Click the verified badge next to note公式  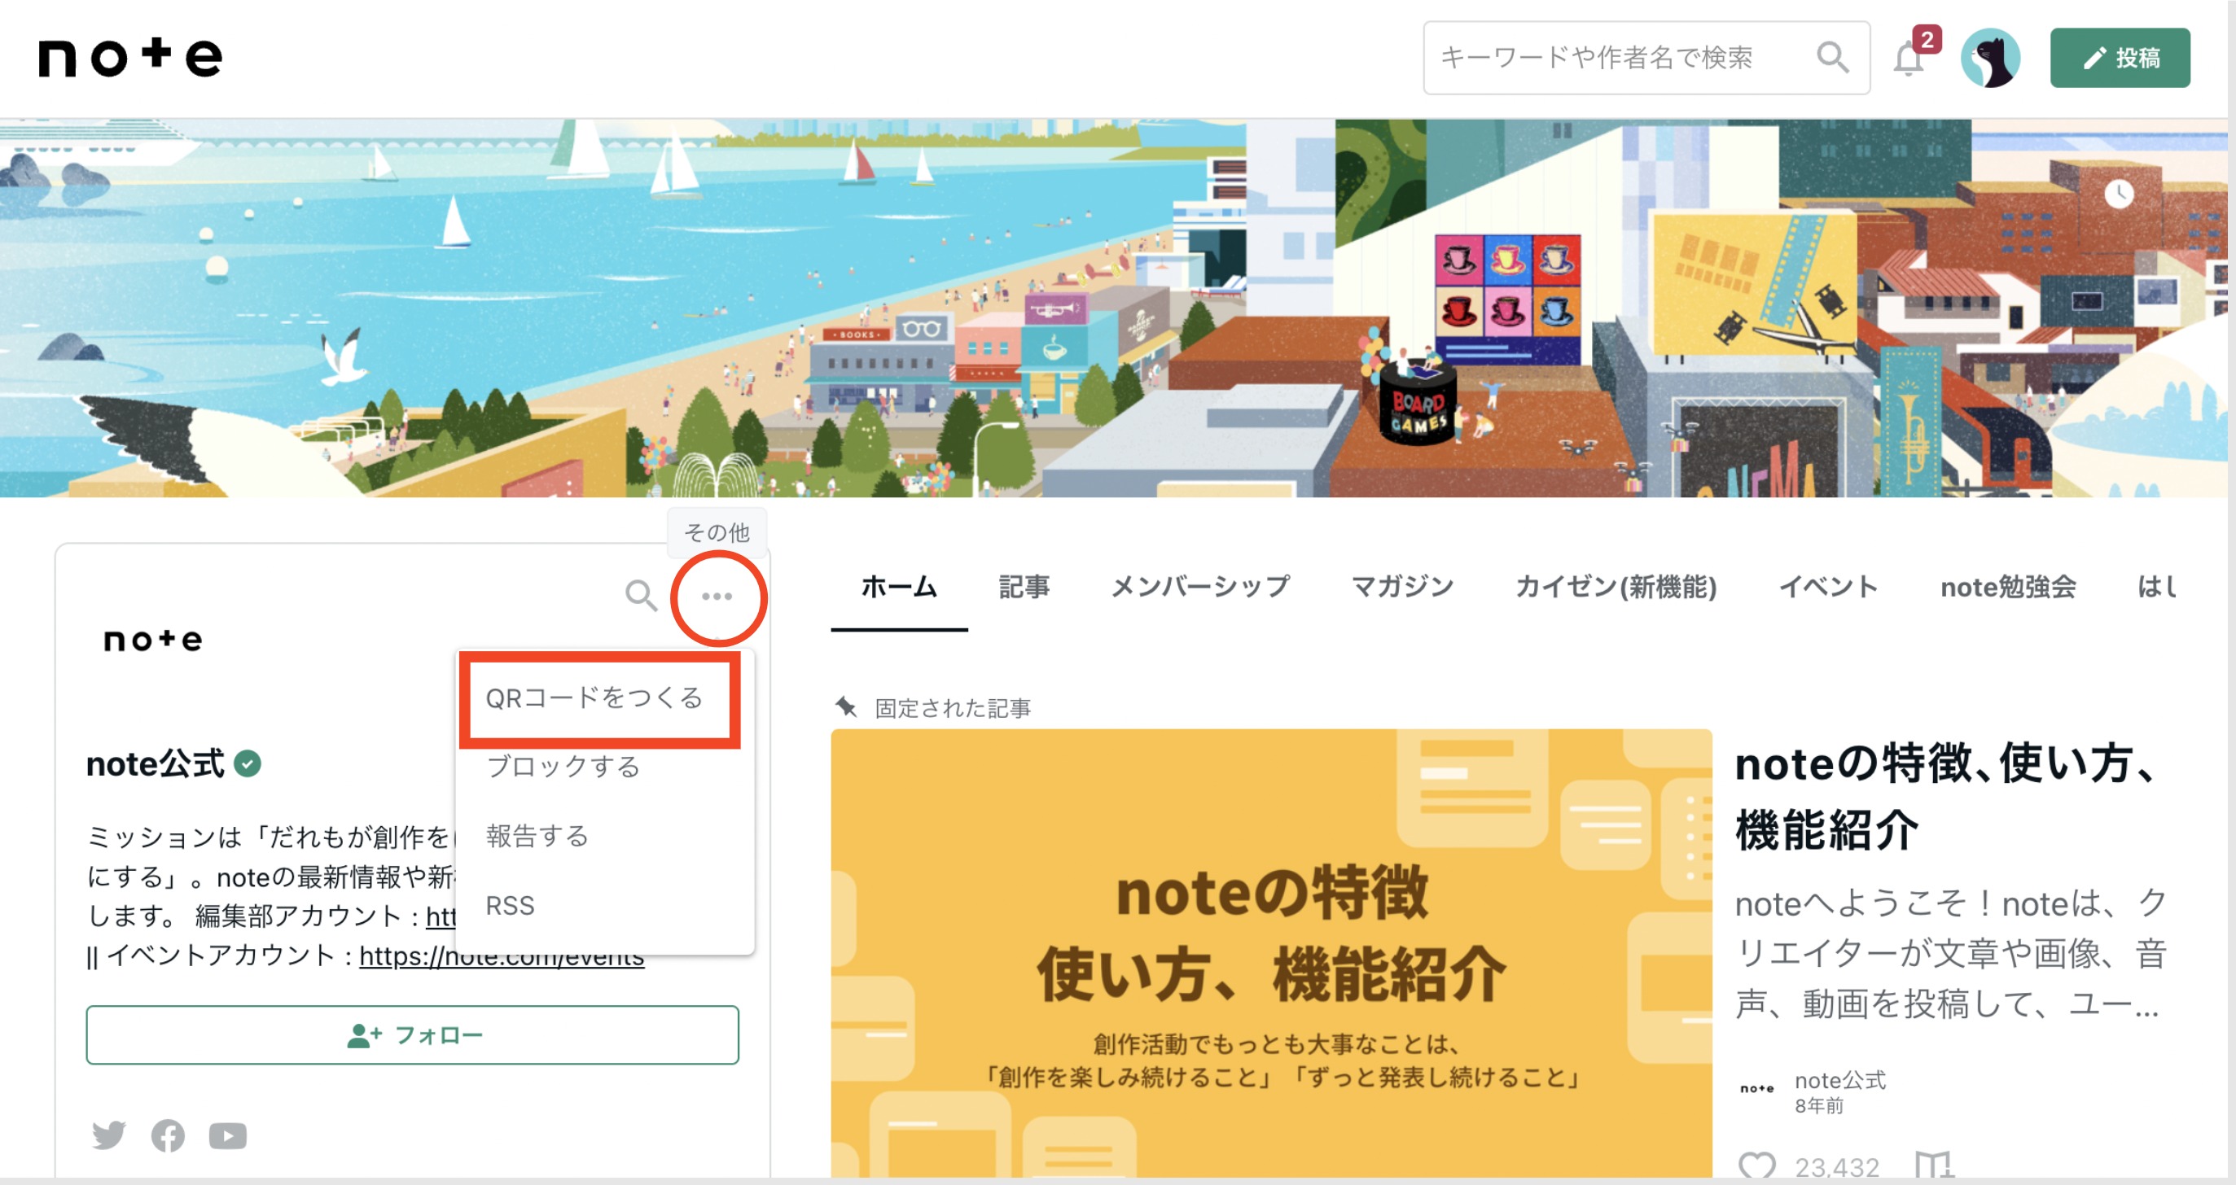pos(248,764)
